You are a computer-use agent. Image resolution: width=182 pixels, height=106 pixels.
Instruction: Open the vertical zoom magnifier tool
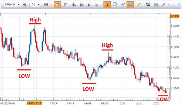[x=97, y=5]
